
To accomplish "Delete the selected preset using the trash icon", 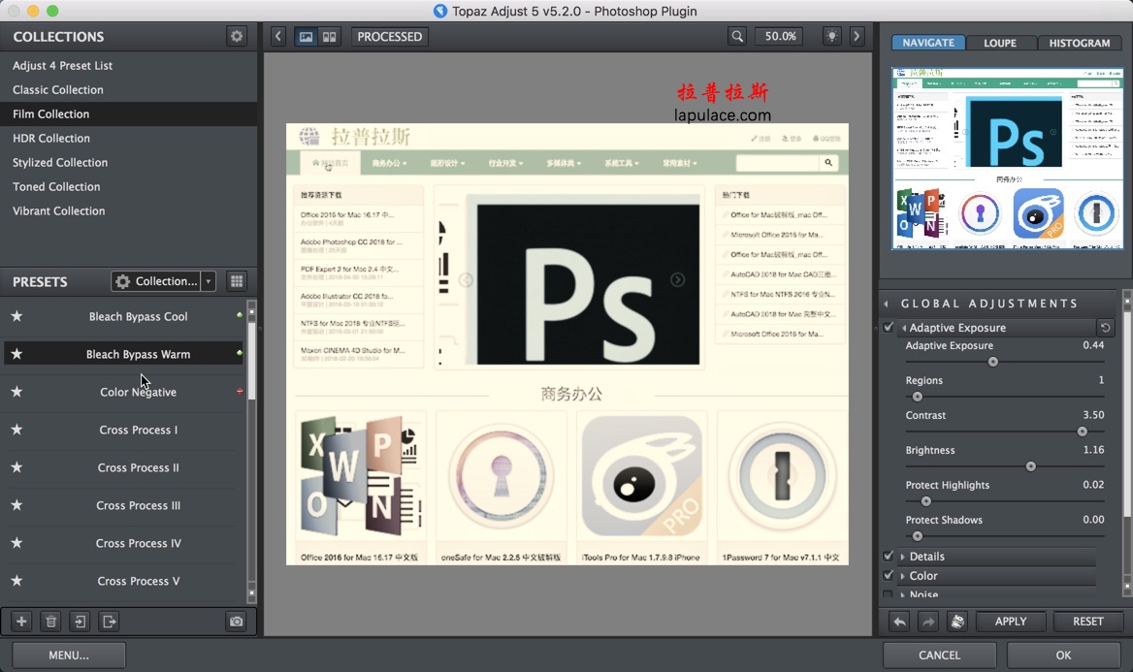I will (x=49, y=621).
